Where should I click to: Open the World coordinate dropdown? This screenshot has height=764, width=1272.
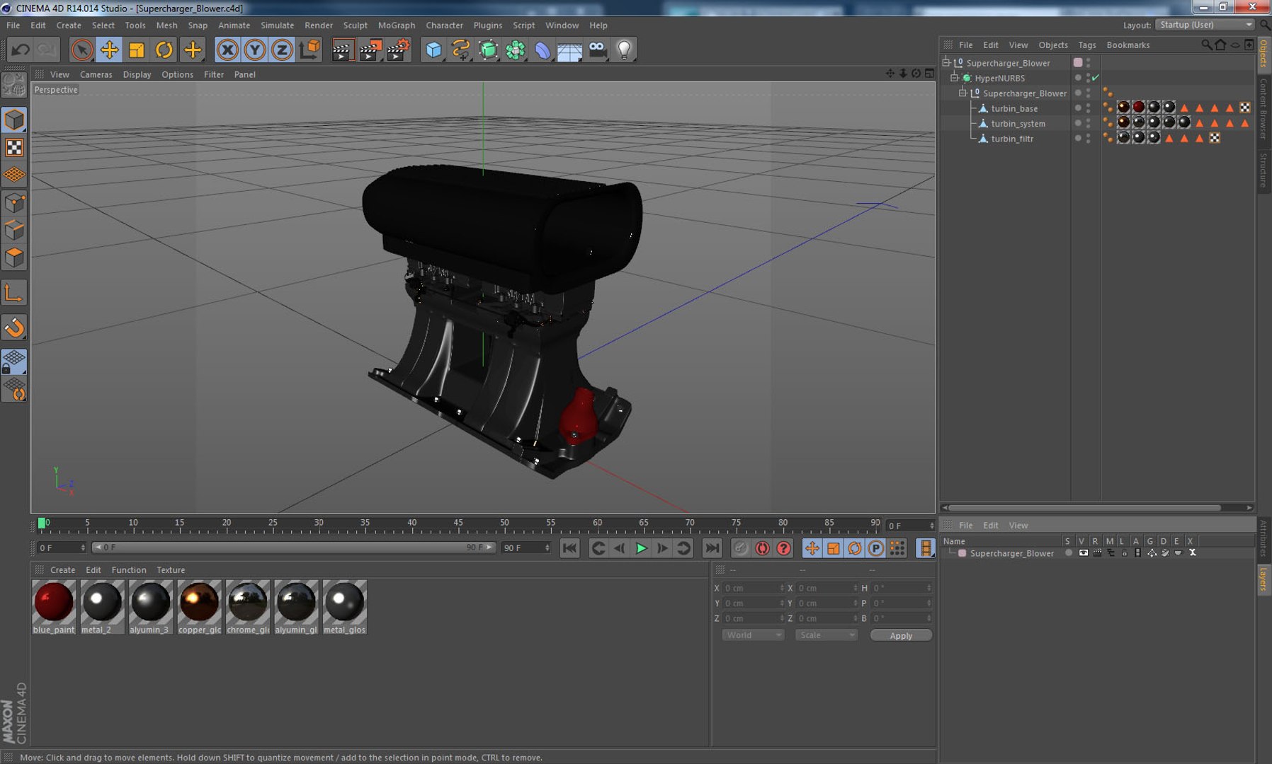tap(753, 635)
